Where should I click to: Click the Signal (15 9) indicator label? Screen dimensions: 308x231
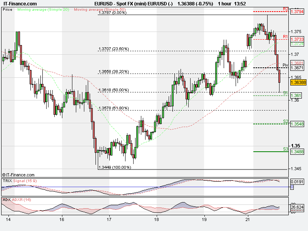point(25,181)
